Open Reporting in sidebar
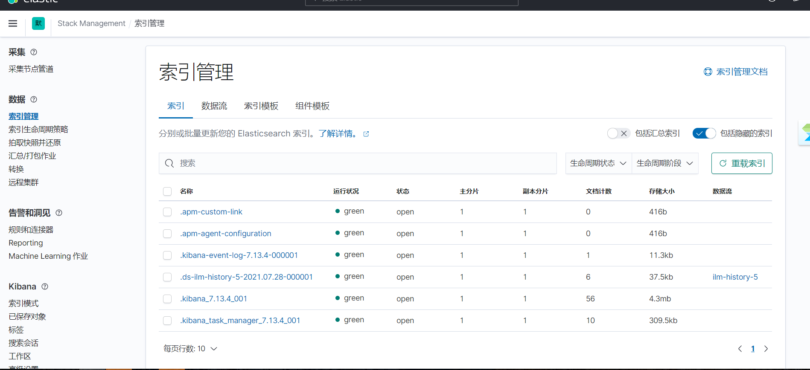Screen dimensions: 810x370 point(26,243)
